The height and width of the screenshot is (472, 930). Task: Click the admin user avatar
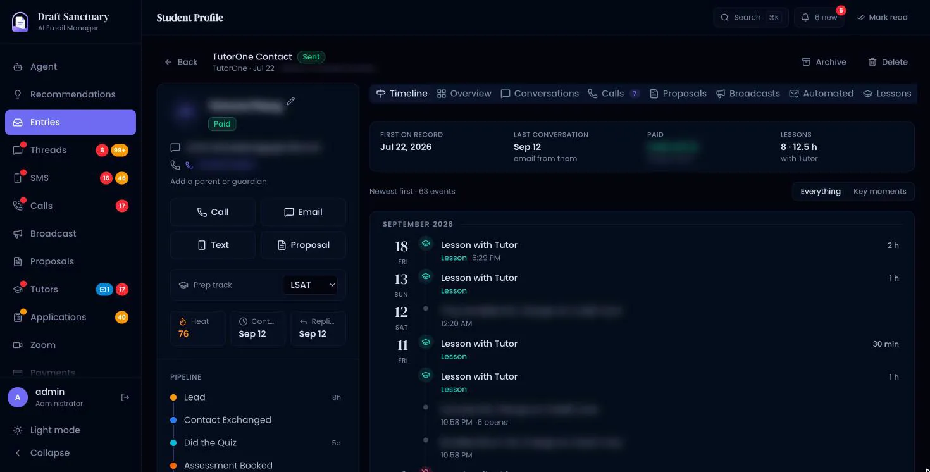click(18, 397)
